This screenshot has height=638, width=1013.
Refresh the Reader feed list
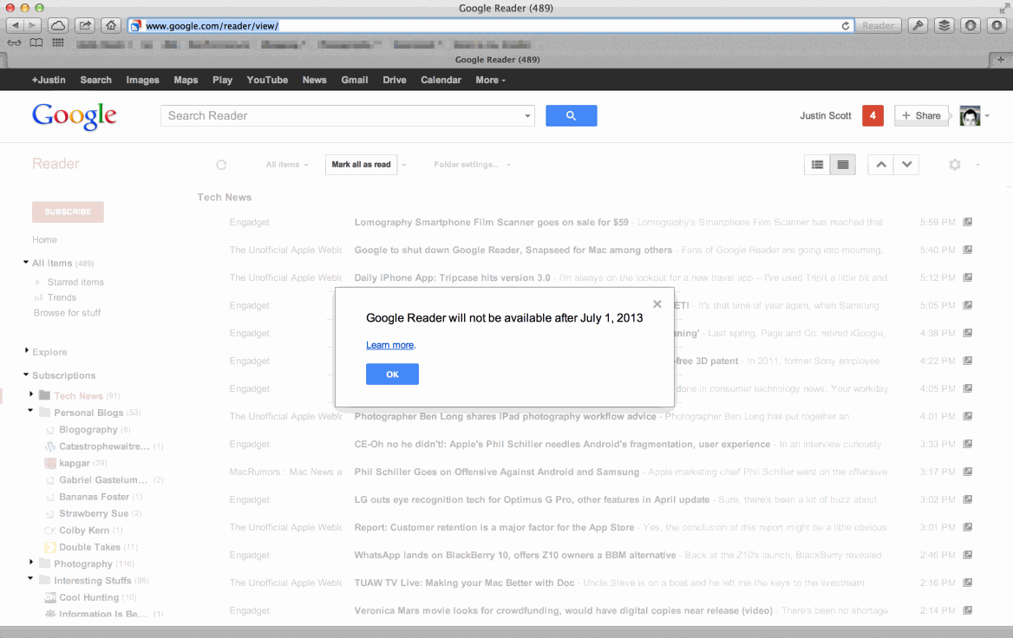click(222, 165)
